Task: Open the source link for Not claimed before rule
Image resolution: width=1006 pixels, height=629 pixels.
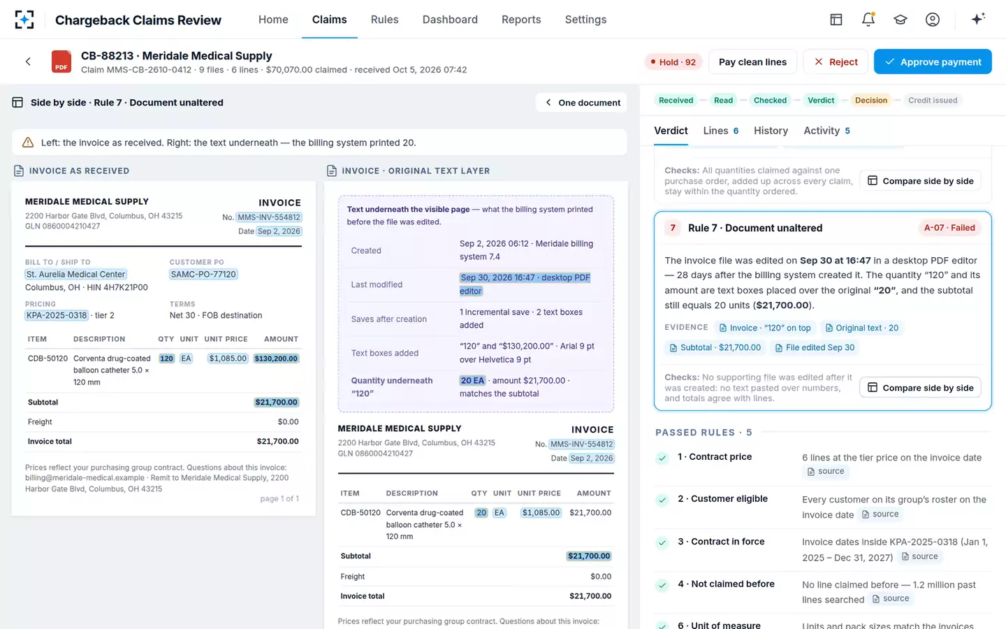Action: pos(891,599)
